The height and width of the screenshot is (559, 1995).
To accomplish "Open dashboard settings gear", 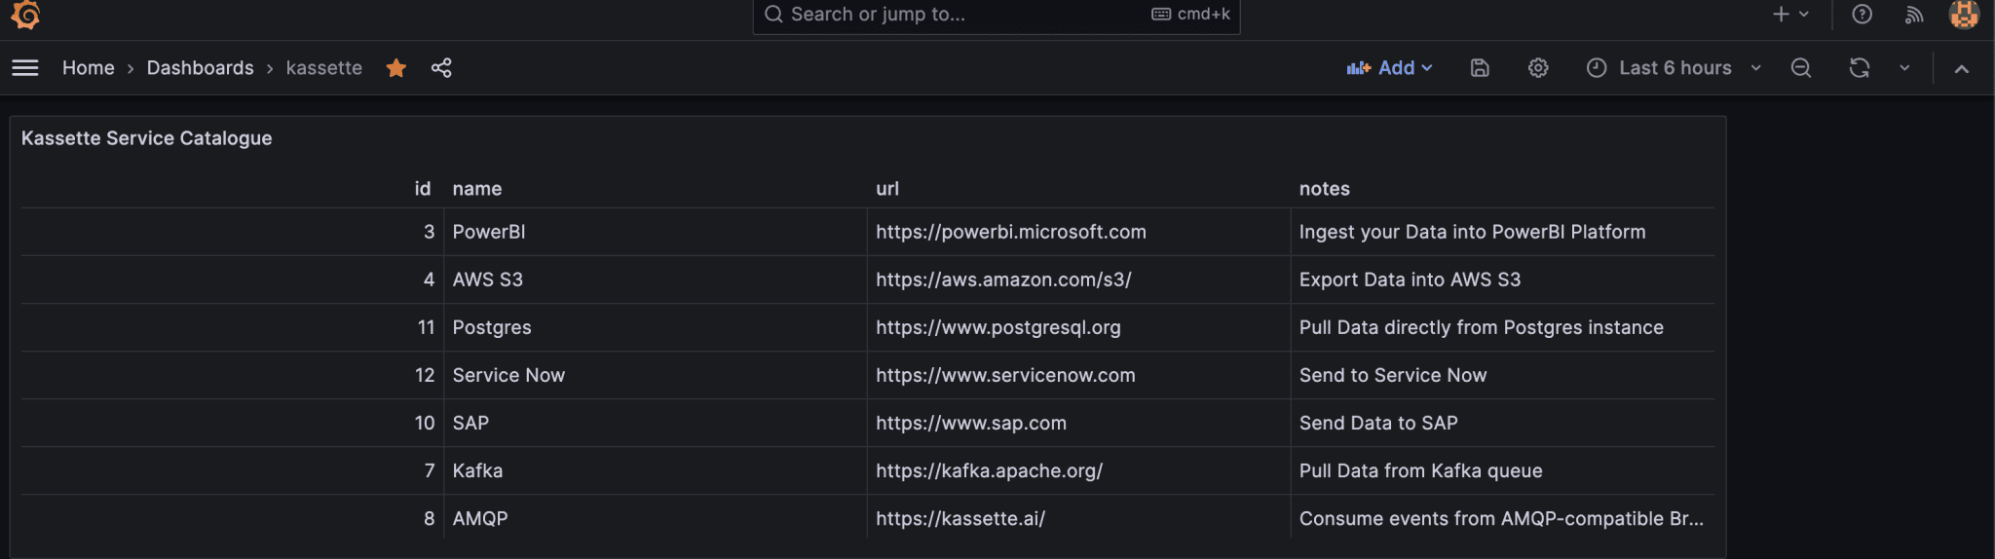I will click(x=1538, y=68).
